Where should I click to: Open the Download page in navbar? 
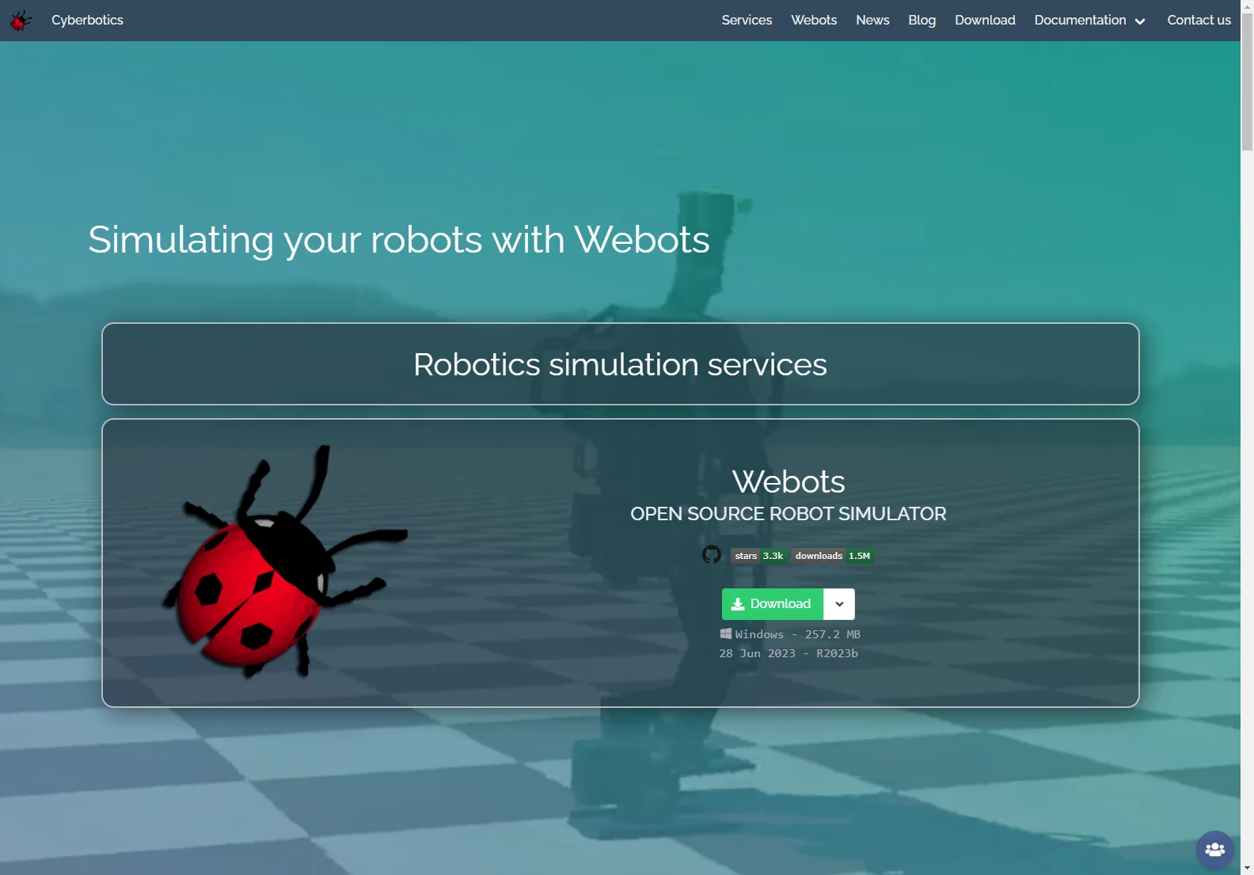pyautogui.click(x=985, y=20)
